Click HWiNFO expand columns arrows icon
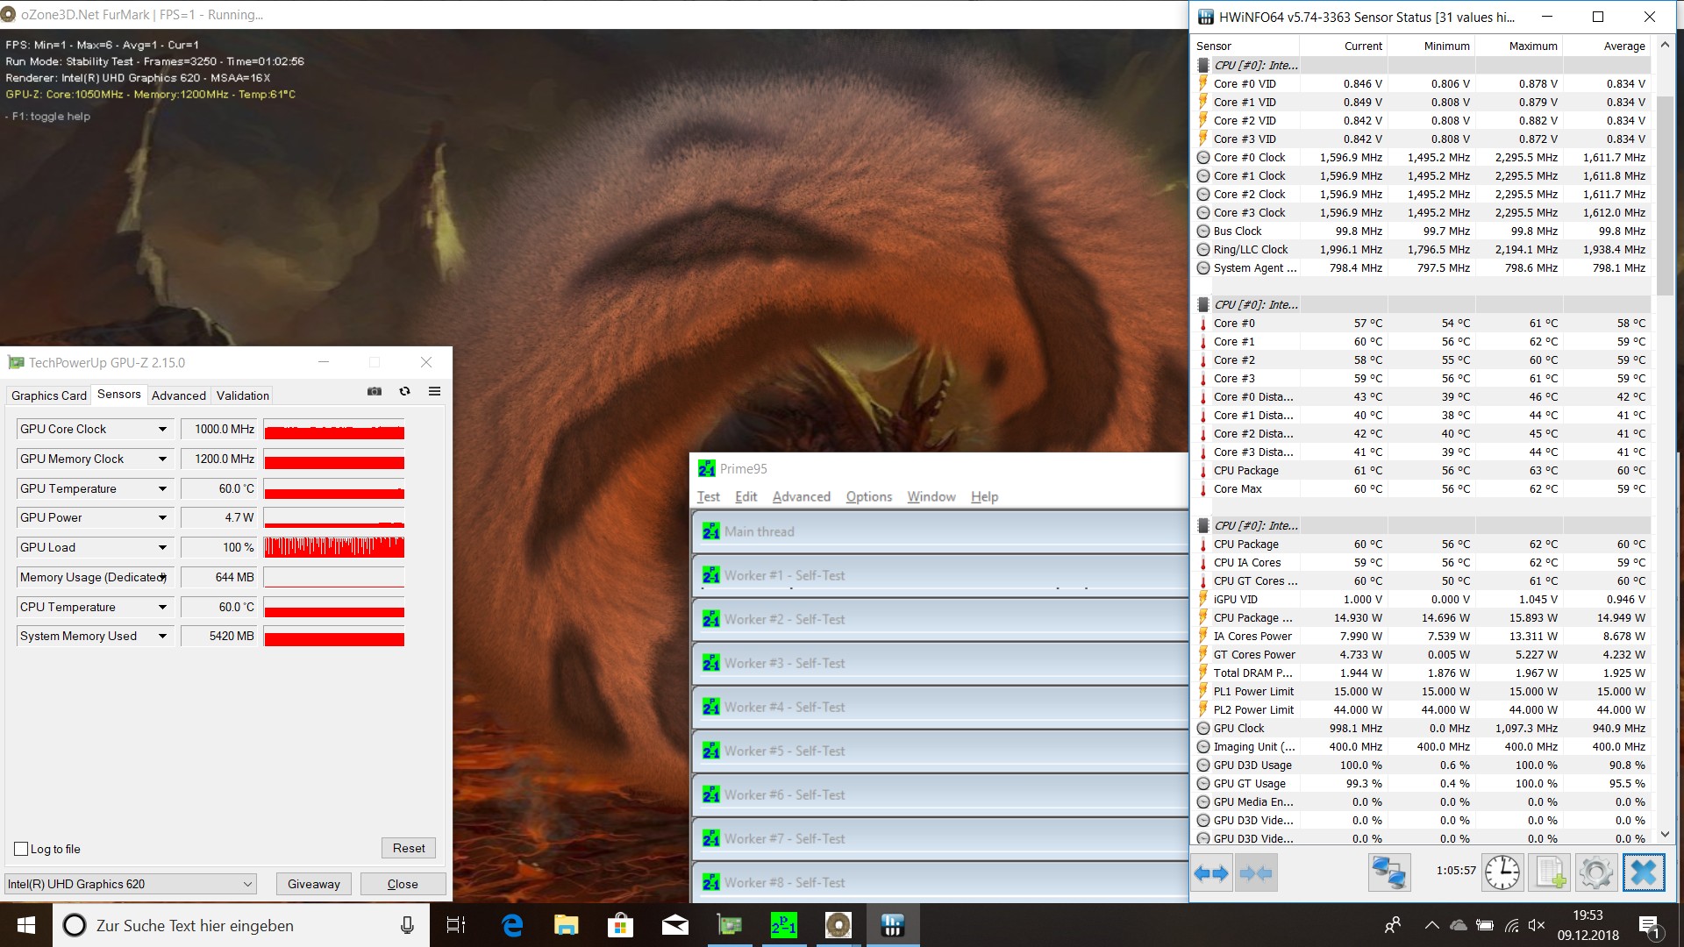1684x947 pixels. tap(1211, 873)
